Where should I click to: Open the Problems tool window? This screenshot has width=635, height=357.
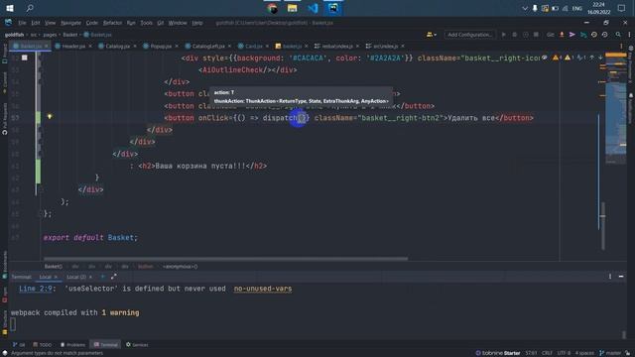point(72,345)
